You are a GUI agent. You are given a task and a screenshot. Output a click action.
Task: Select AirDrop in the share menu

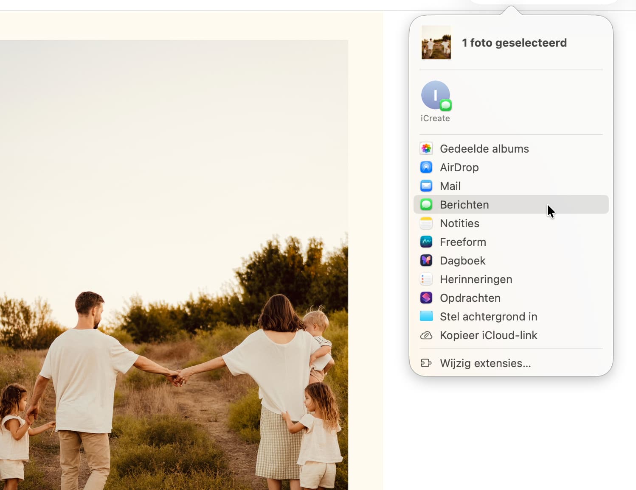tap(511, 167)
